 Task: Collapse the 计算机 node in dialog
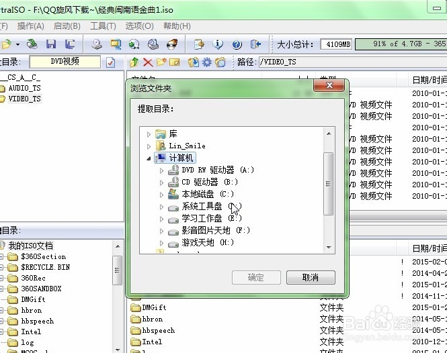tap(149, 158)
